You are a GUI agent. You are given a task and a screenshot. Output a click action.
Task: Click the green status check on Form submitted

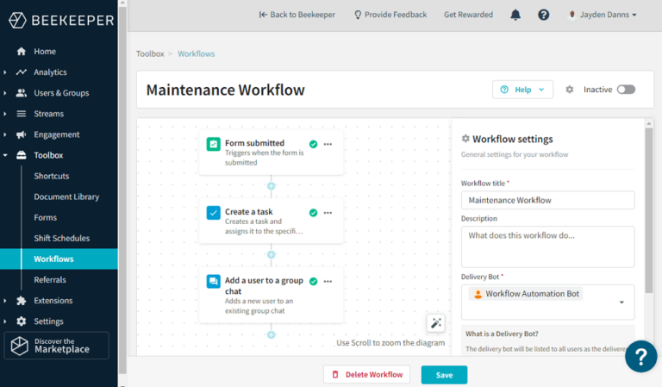click(x=313, y=144)
